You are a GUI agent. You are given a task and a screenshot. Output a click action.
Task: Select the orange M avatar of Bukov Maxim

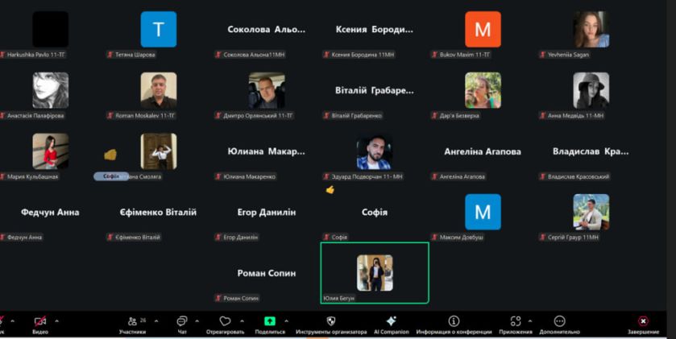pyautogui.click(x=483, y=29)
